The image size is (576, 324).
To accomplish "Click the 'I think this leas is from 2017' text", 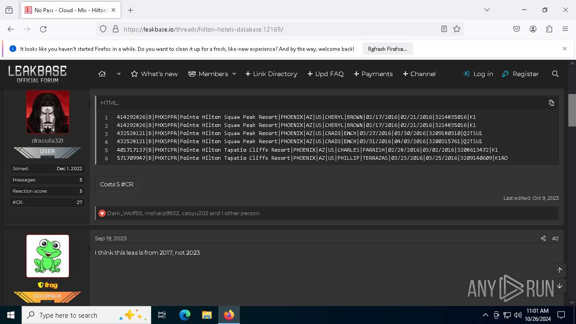I will 147,253.
